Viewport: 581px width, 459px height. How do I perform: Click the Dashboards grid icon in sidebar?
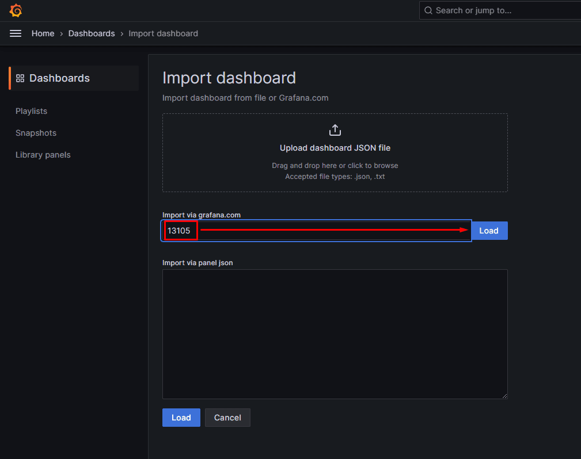click(x=20, y=78)
